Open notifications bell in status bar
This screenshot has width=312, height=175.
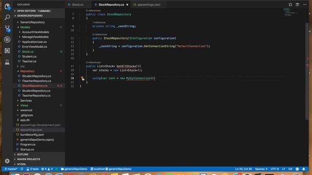304,169
